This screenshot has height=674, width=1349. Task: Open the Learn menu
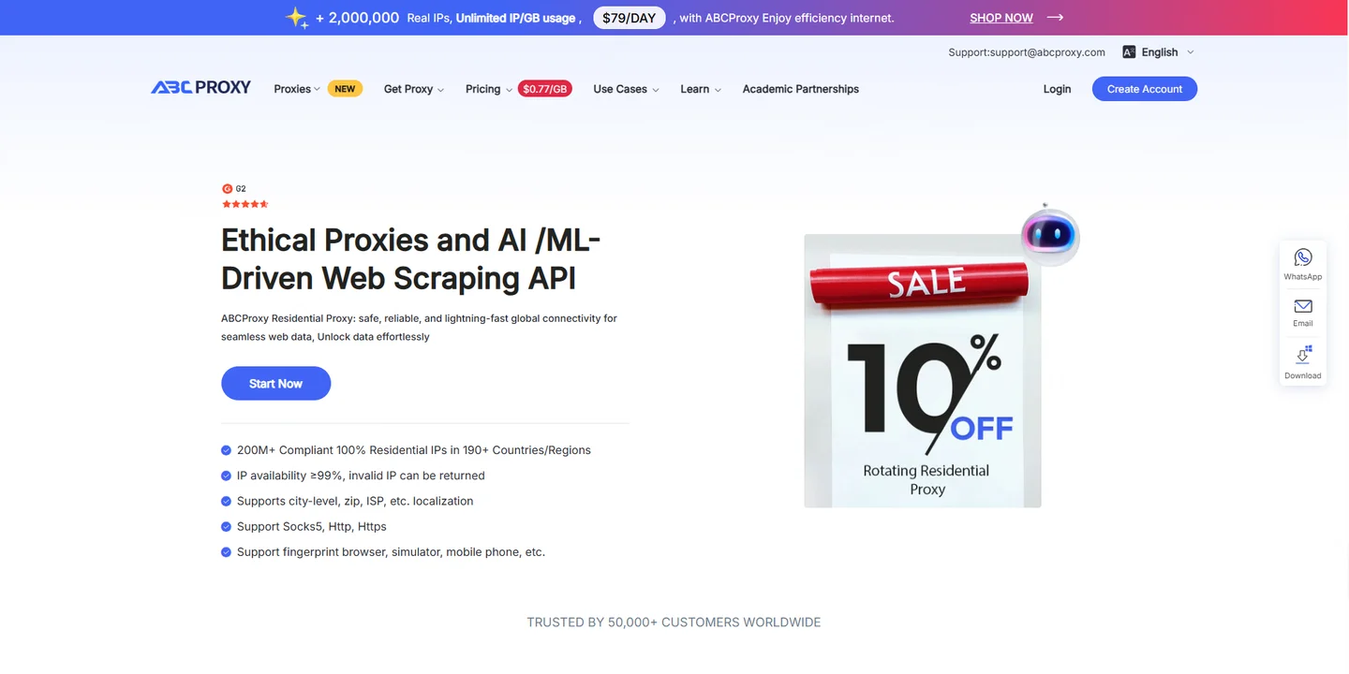[701, 89]
